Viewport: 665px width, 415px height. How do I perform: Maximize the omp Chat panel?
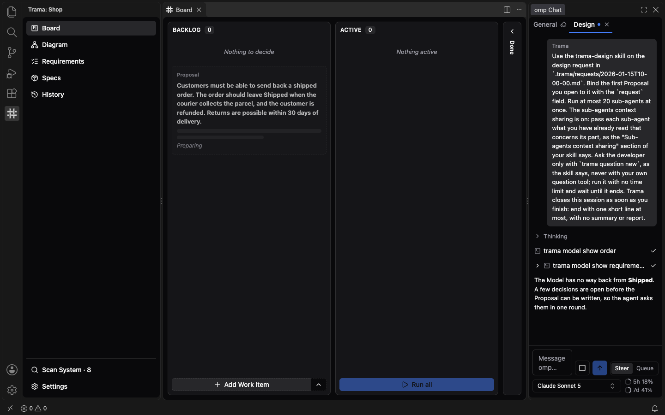point(644,10)
